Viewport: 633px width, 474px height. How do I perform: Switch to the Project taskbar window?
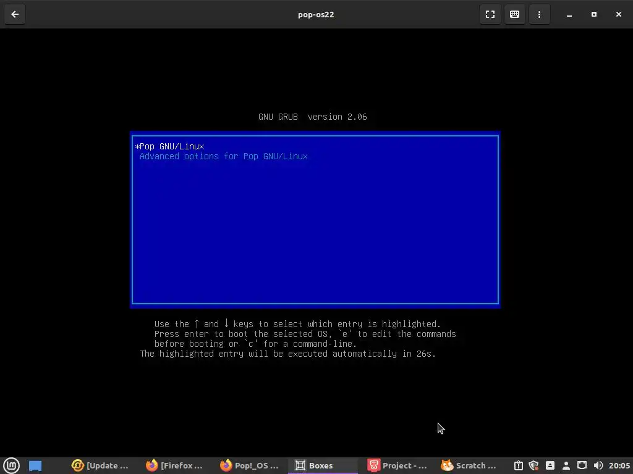click(397, 465)
